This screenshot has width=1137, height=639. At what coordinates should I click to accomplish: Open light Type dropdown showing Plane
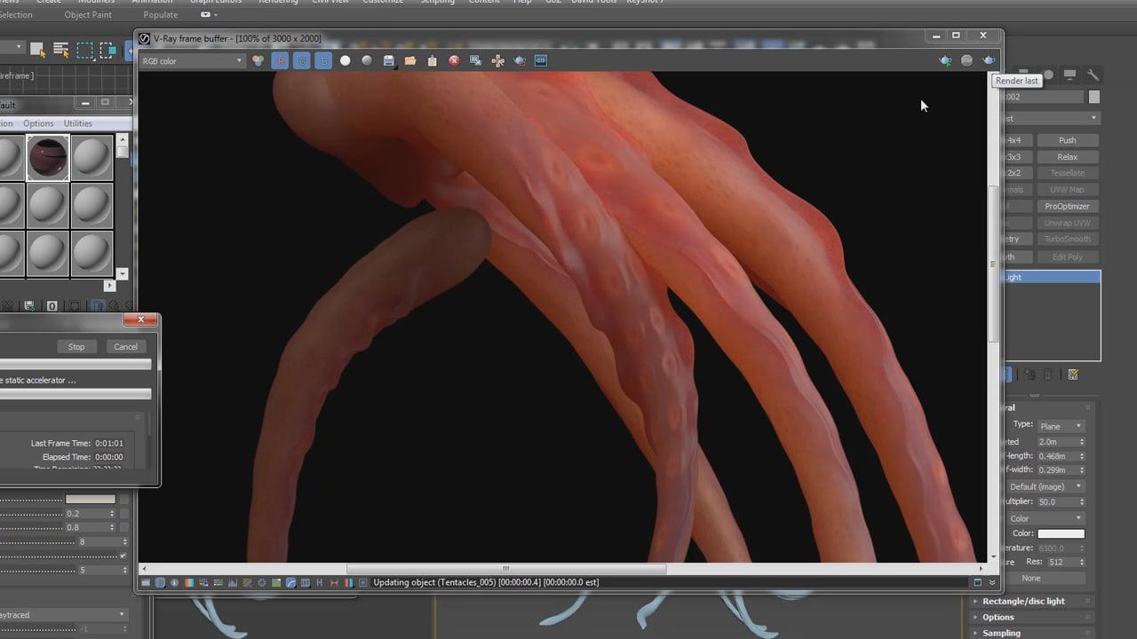(x=1061, y=426)
